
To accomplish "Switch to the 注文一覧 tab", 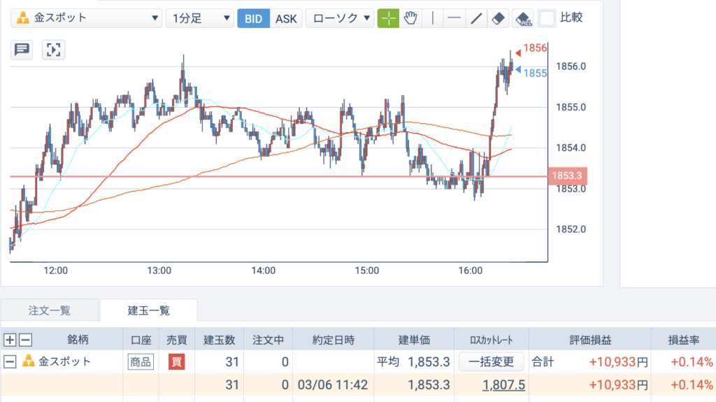I will (x=50, y=310).
